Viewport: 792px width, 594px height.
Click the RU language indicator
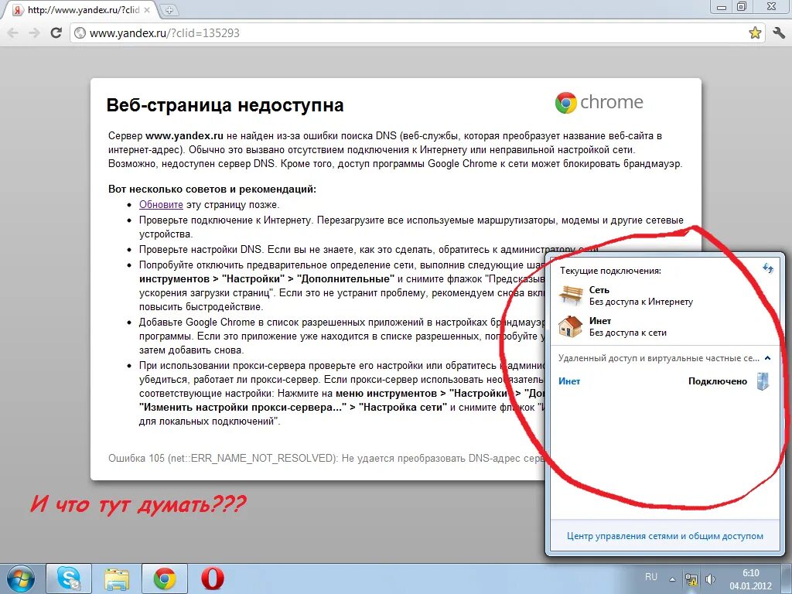[651, 577]
